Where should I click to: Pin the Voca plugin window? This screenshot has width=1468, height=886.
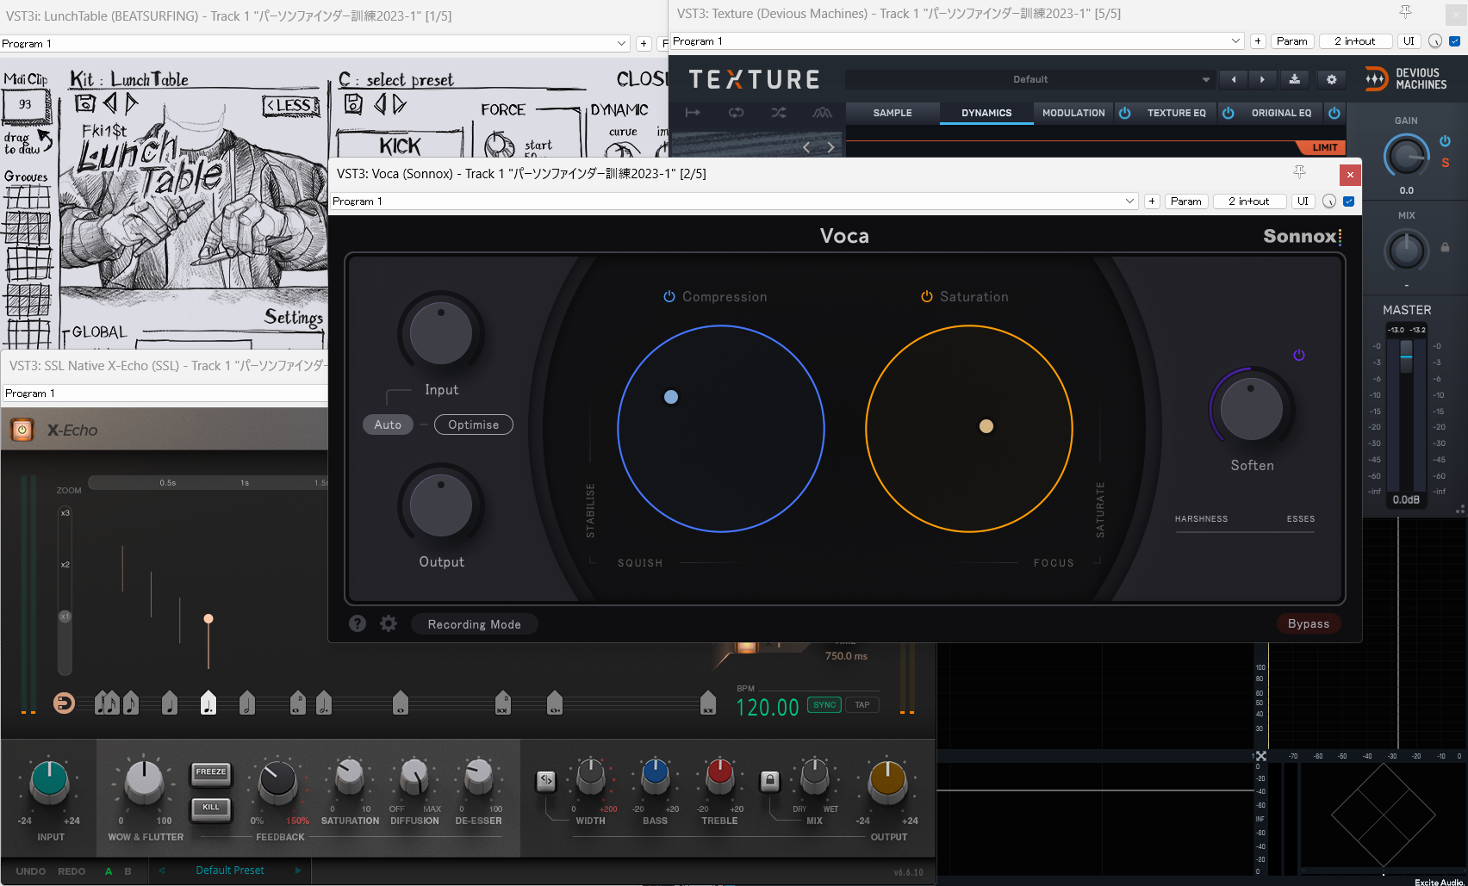coord(1299,173)
